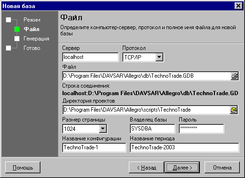The height and width of the screenshot is (178, 245).
Task: Click the Название периода field
Action: [184, 147]
